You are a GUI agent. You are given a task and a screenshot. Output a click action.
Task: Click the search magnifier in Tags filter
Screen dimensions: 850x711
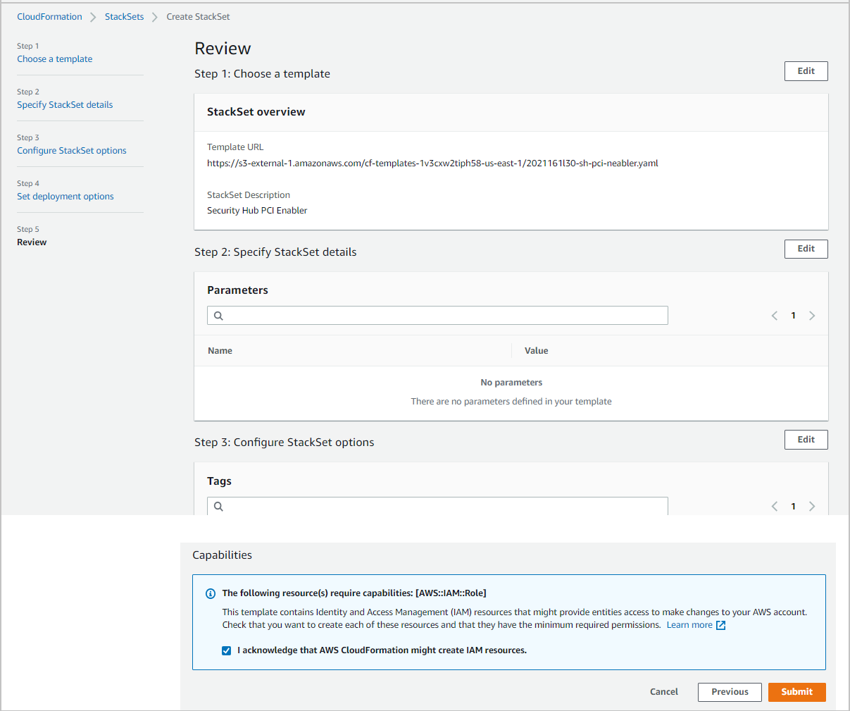pos(218,506)
